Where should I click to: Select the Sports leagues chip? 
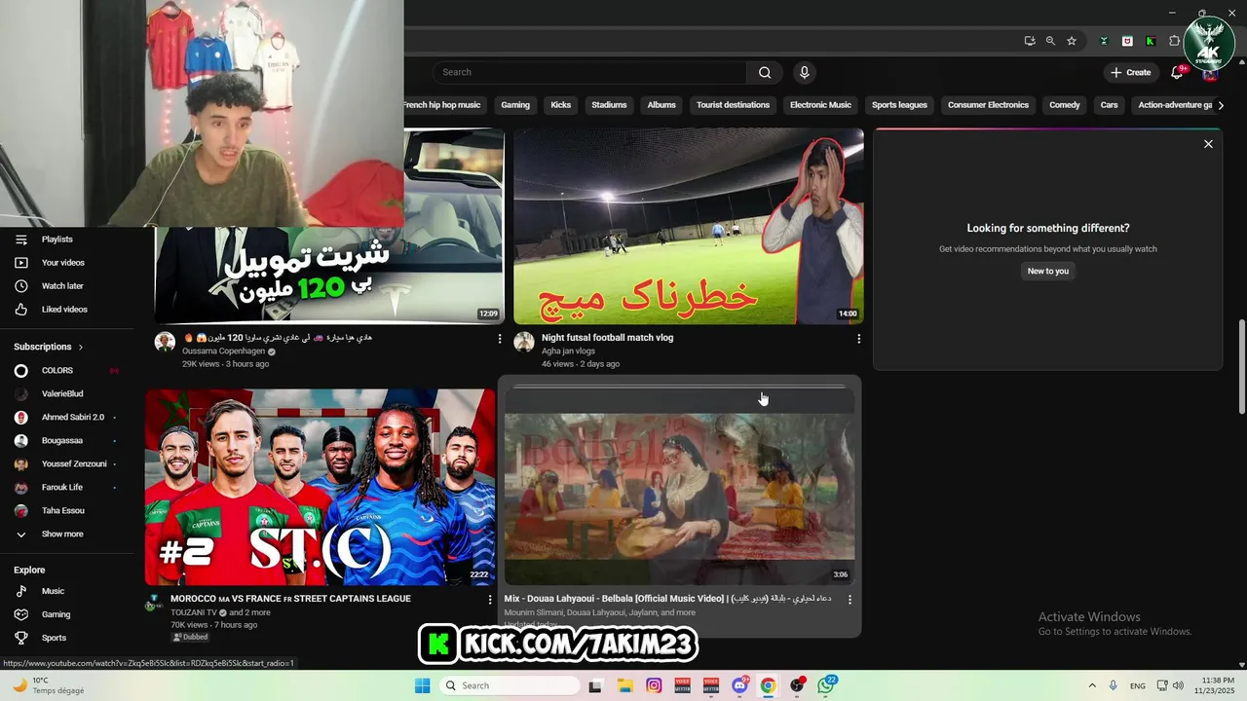[899, 105]
